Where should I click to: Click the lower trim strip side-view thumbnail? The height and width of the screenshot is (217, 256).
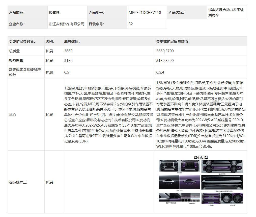pyautogui.click(x=222, y=166)
